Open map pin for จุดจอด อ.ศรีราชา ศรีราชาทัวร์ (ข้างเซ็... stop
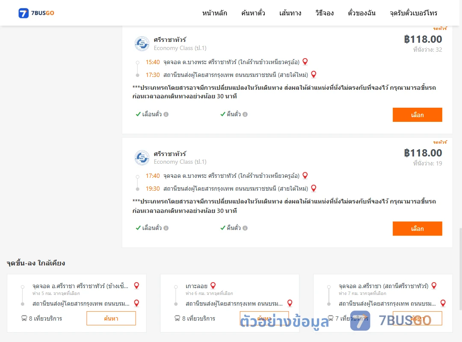The width and height of the screenshot is (462, 342). [x=136, y=286]
